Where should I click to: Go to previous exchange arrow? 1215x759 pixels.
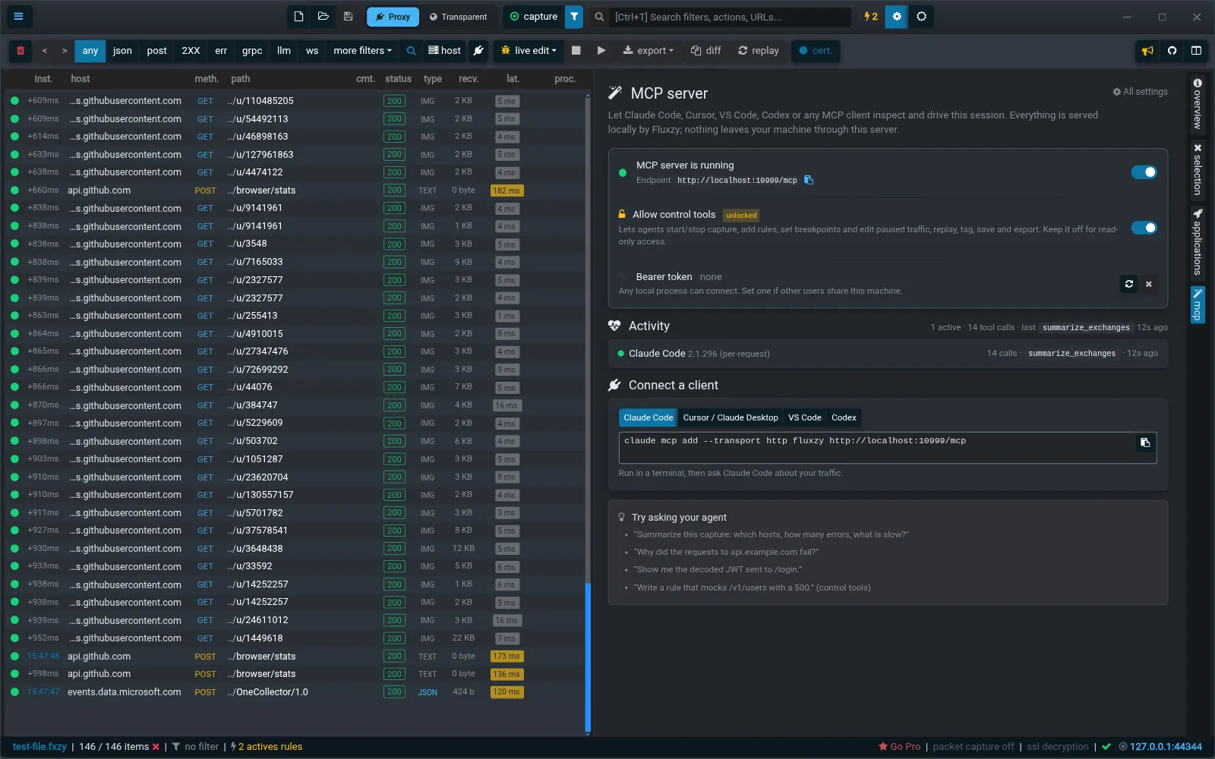45,51
